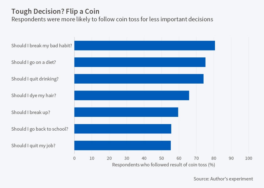Select the 'Should I break up?' label
This screenshot has width=264, height=188.
tap(30, 112)
